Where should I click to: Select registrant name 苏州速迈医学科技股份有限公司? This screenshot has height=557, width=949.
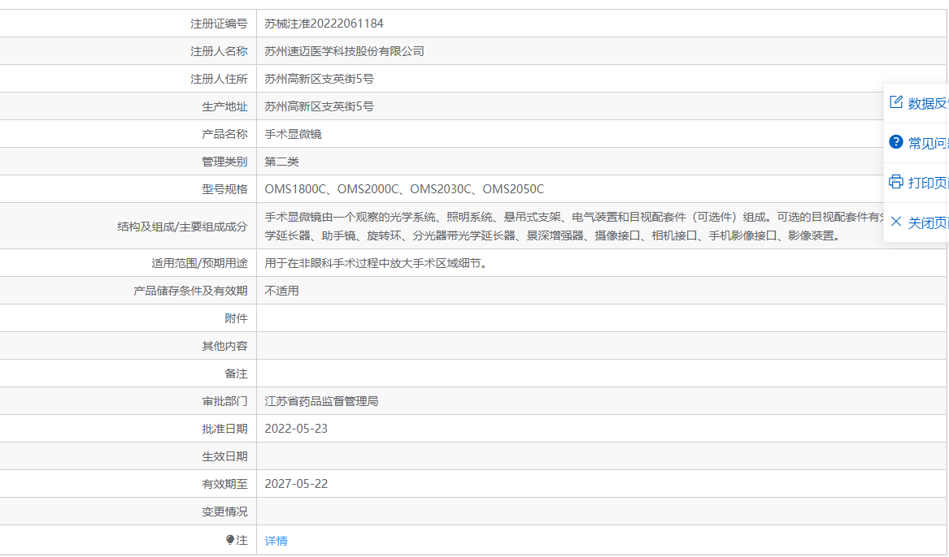(x=344, y=51)
